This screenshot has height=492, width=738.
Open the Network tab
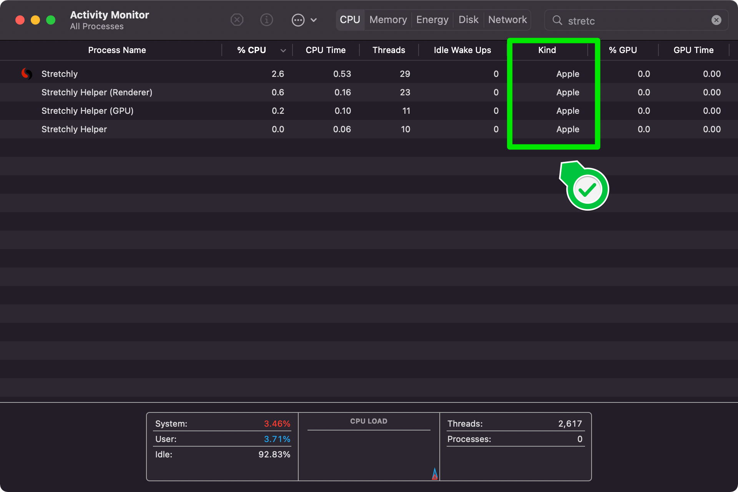coord(507,20)
